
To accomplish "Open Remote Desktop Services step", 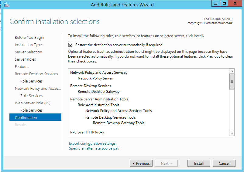I will click(36, 74).
